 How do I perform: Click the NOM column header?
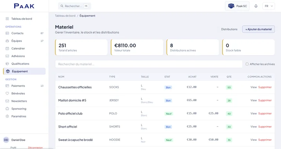[61, 77]
